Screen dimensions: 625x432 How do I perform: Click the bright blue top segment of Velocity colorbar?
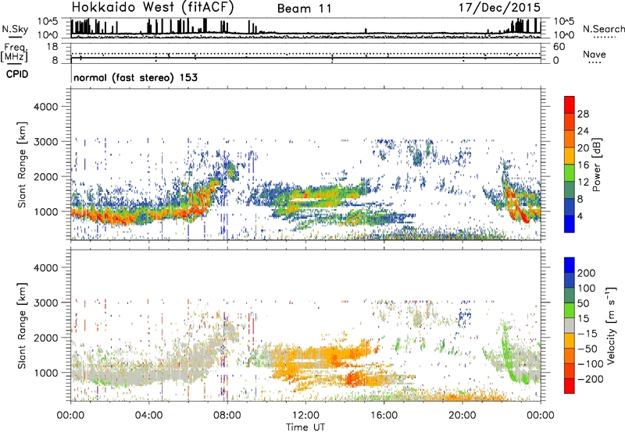tap(570, 265)
